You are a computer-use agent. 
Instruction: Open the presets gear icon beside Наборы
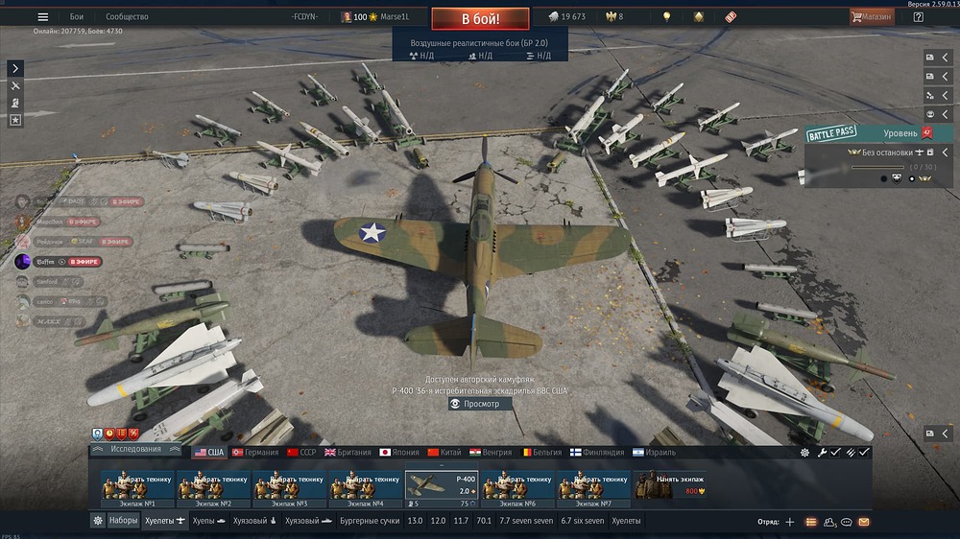97,521
